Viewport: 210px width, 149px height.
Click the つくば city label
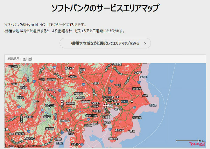(118, 85)
